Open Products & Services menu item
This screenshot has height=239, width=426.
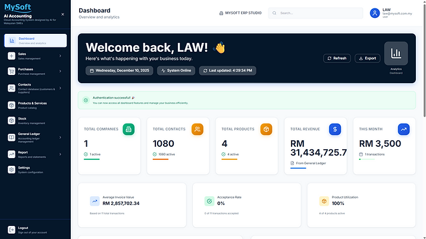pos(35,105)
